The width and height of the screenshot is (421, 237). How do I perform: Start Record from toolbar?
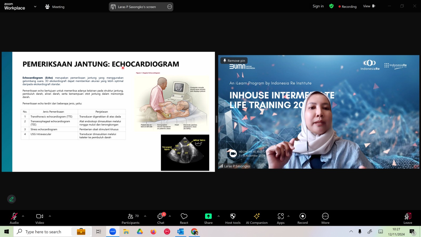coord(303,218)
